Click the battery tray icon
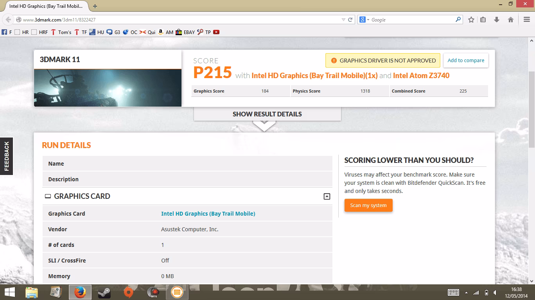 click(x=486, y=293)
